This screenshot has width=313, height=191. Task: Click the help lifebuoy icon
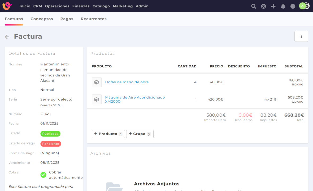point(263,6)
